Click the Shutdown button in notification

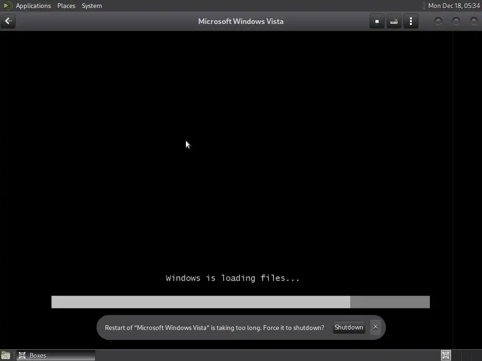349,327
